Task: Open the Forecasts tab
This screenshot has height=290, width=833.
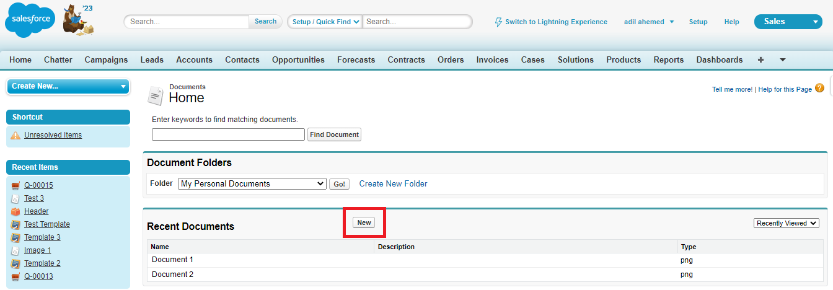Action: click(356, 60)
